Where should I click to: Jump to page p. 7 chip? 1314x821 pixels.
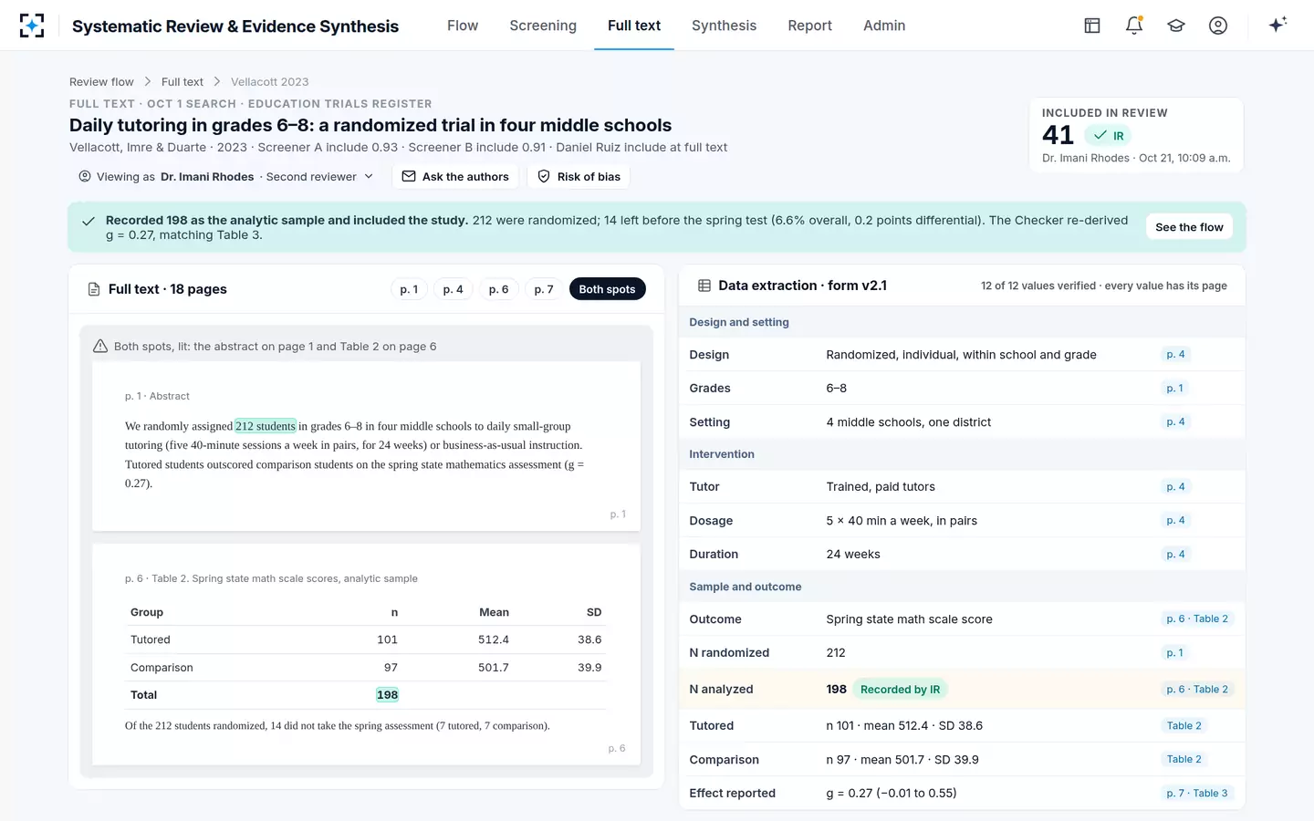click(x=544, y=289)
